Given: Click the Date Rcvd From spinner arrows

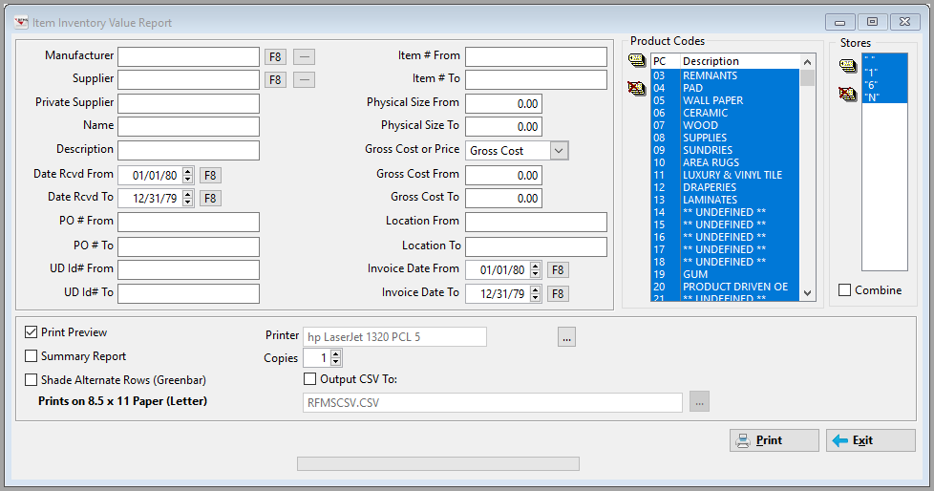Looking at the screenshot, I should tap(187, 175).
